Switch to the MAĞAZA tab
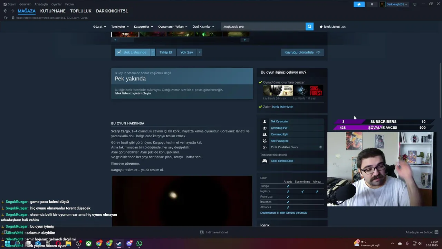The height and width of the screenshot is (249, 442). click(x=27, y=11)
